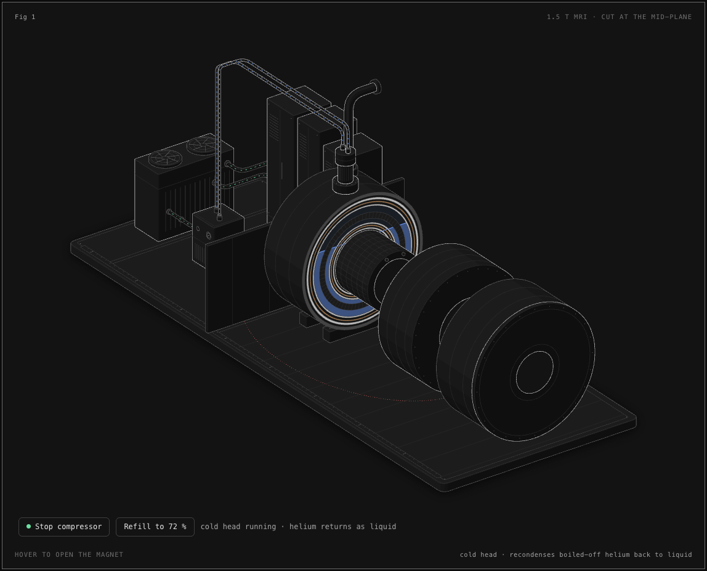707x571 pixels.
Task: Click the Hover to open the magnet hint
Action: tap(69, 554)
